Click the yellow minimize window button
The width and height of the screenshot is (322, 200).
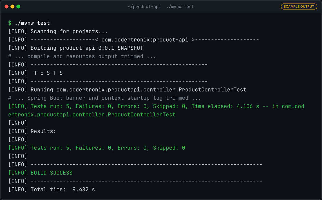[x=12, y=6]
